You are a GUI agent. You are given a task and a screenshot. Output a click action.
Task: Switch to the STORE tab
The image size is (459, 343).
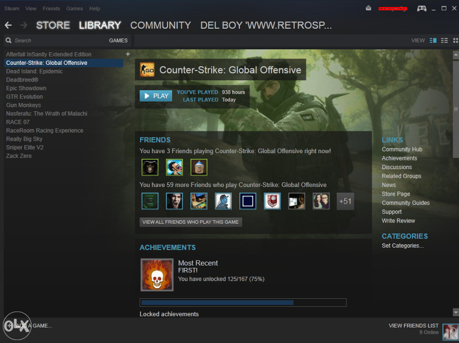53,25
